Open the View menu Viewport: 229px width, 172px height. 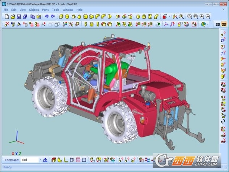[23, 10]
